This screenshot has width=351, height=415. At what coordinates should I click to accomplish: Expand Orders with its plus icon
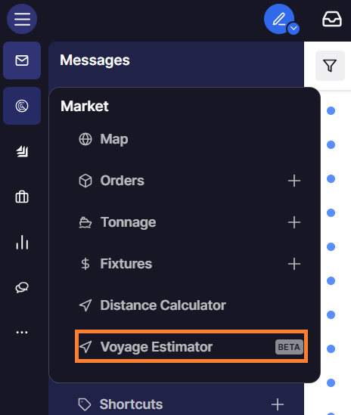point(294,181)
